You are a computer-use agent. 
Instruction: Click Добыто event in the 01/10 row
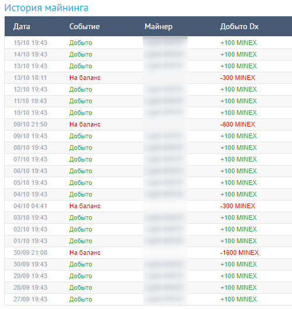81,241
